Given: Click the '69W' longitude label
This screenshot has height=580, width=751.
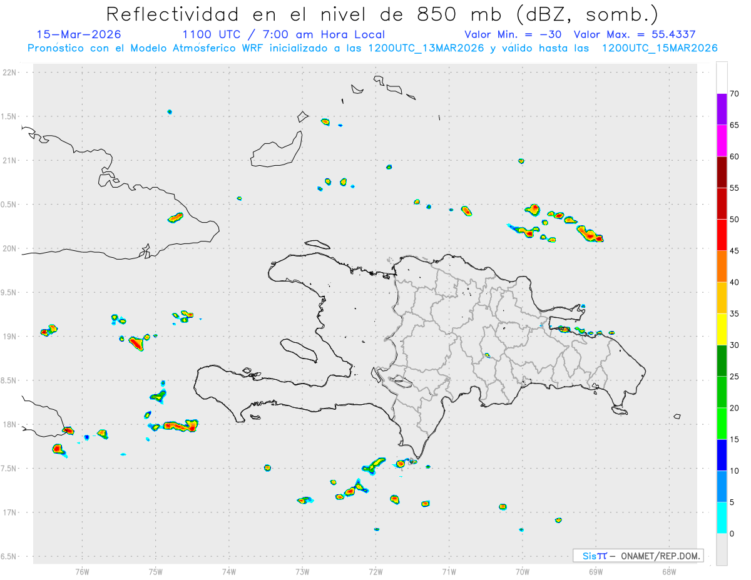Looking at the screenshot, I should click(x=595, y=571).
